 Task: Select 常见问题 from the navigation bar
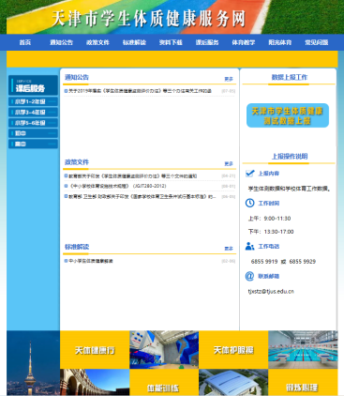point(317,42)
